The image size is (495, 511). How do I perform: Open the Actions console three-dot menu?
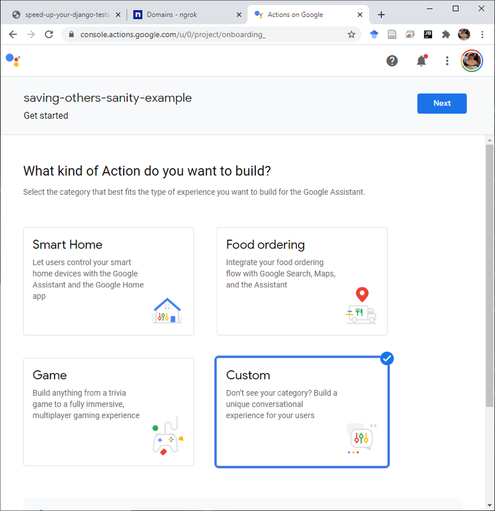point(447,61)
